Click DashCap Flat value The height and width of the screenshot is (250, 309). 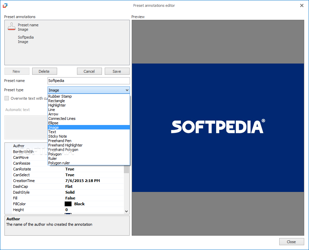click(69, 186)
